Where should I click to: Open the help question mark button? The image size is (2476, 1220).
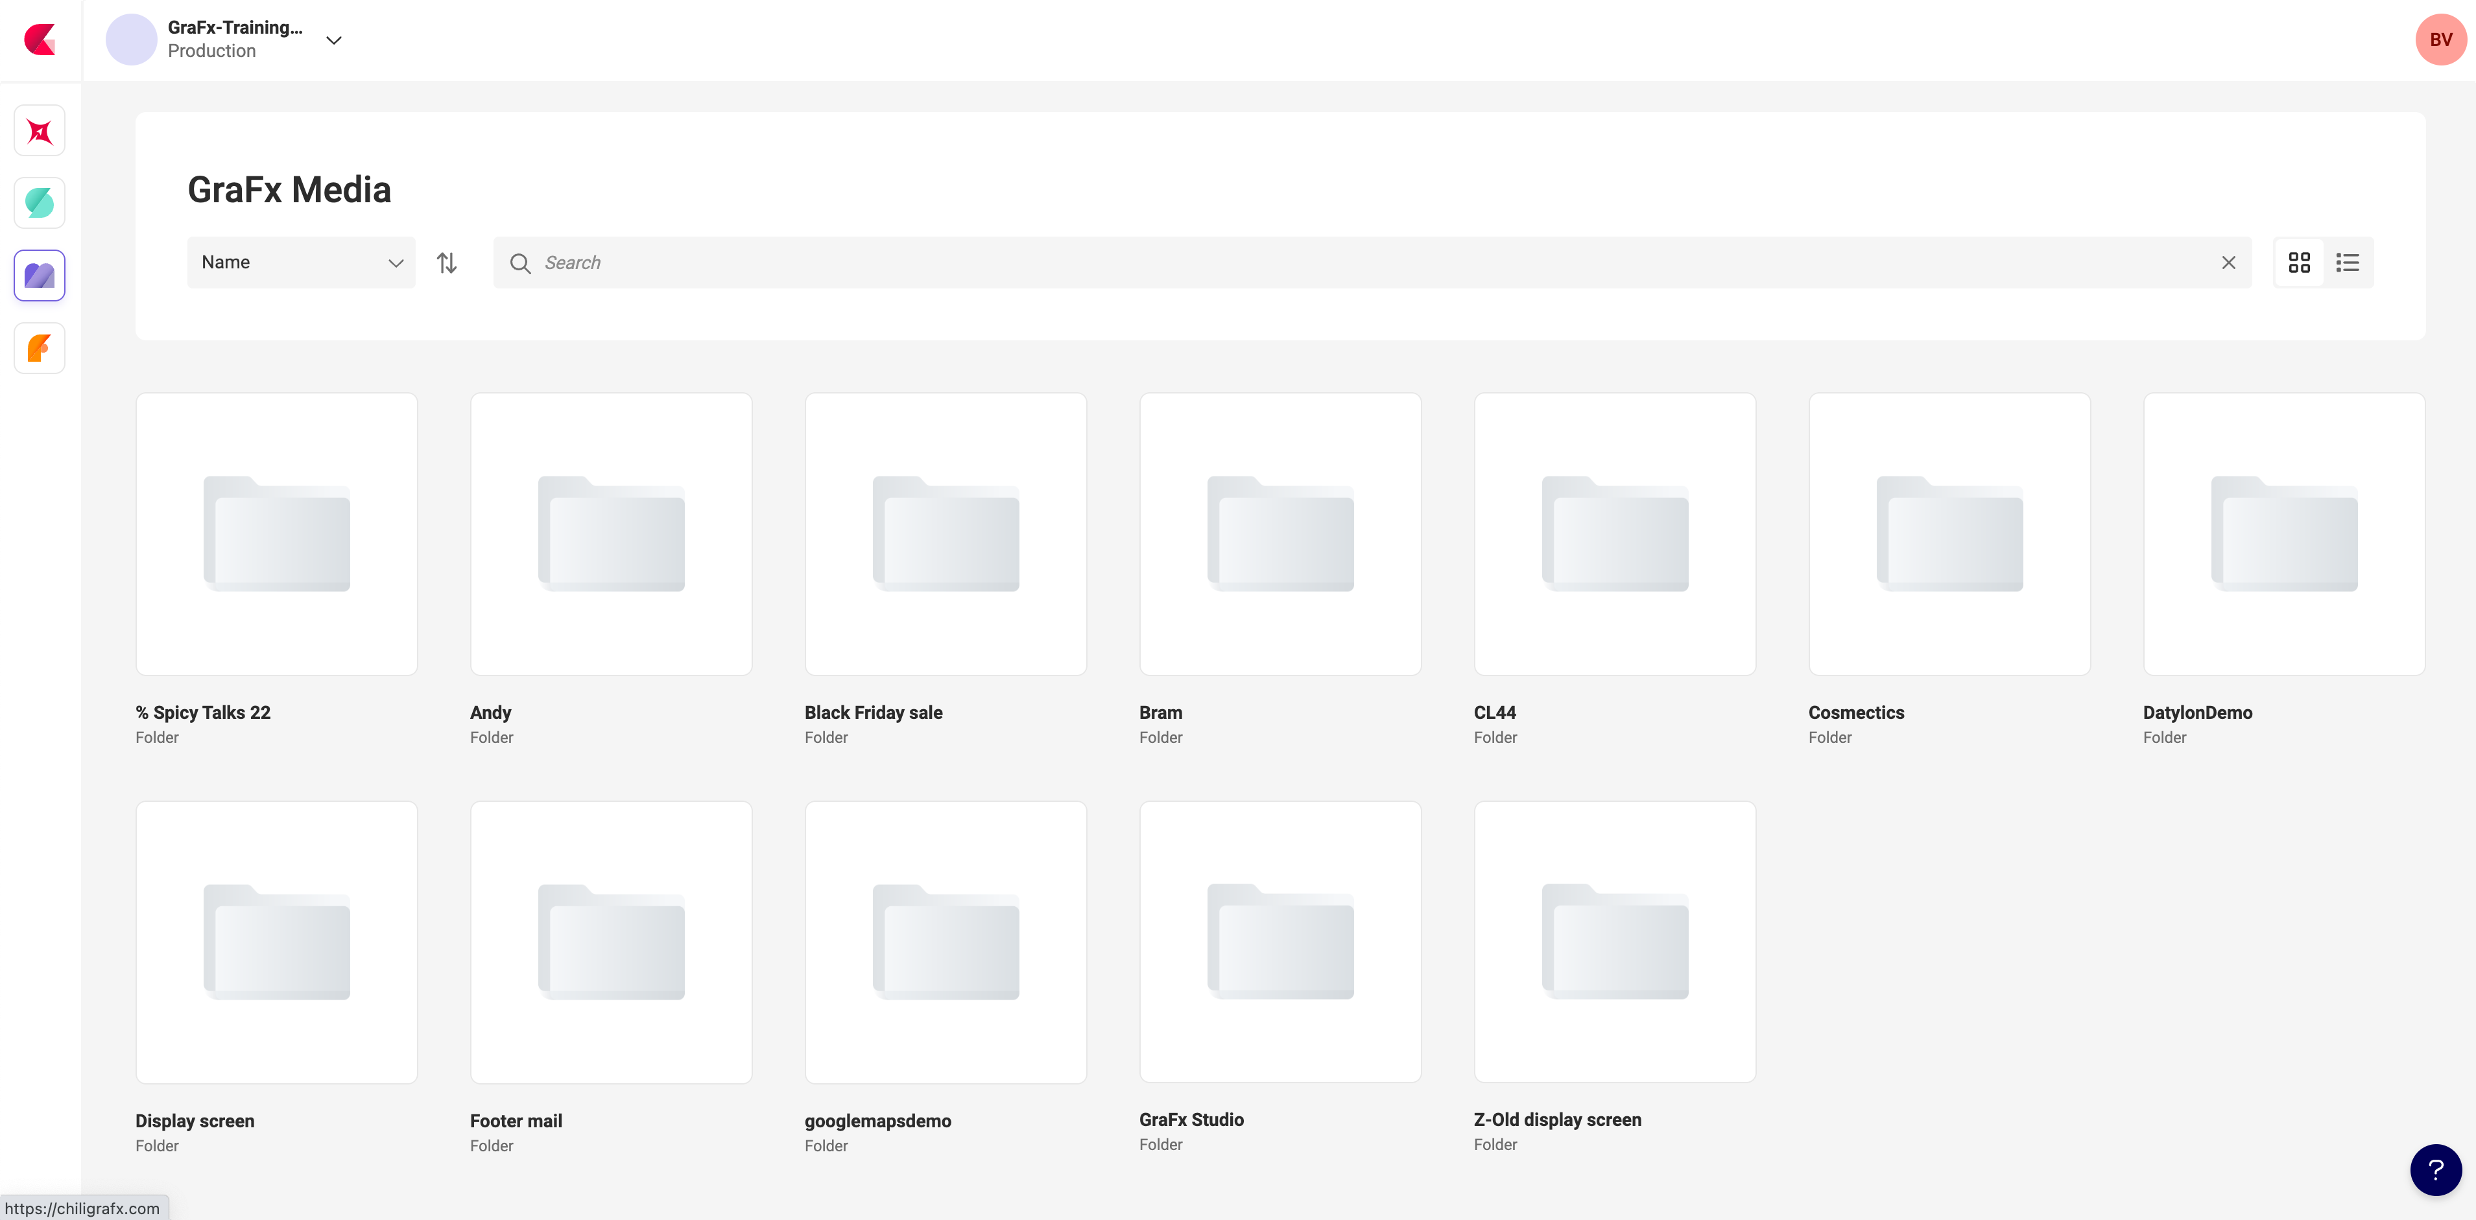pos(2436,1169)
